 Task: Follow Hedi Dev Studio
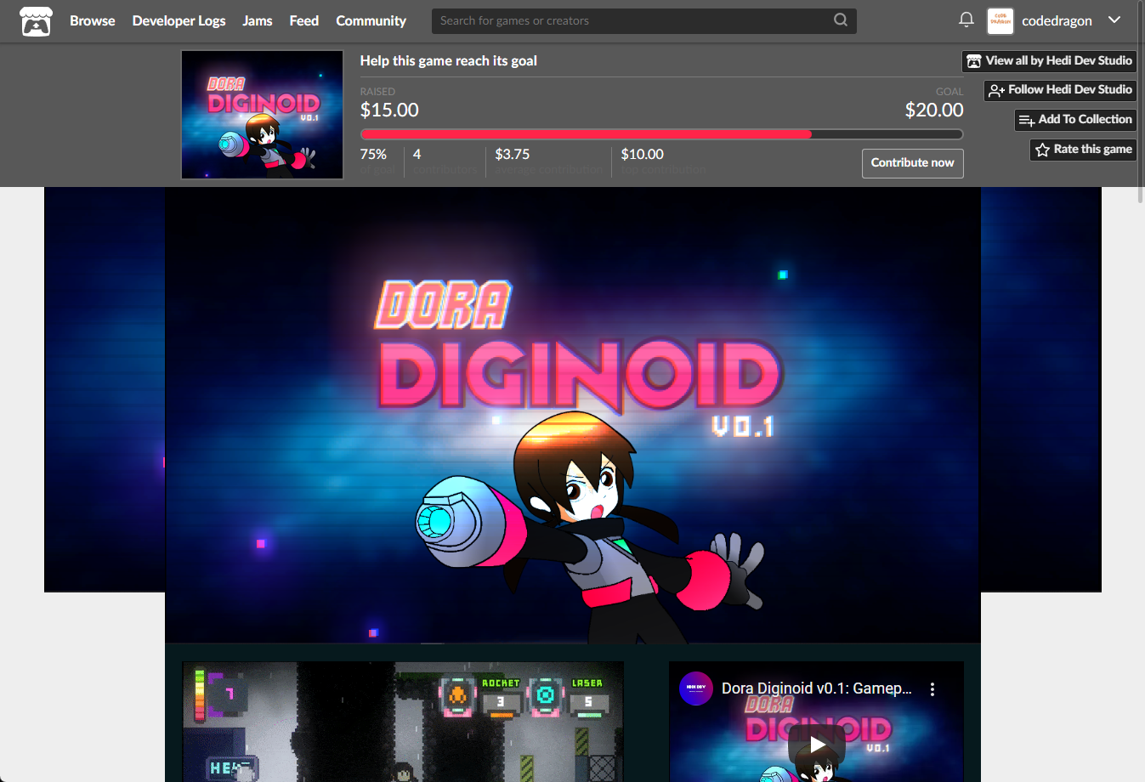[x=1061, y=90]
